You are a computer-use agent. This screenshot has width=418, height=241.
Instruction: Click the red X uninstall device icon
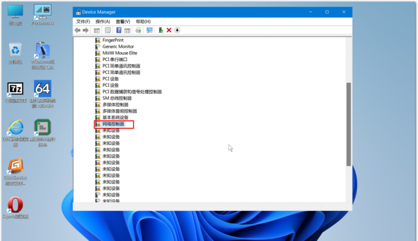point(168,30)
